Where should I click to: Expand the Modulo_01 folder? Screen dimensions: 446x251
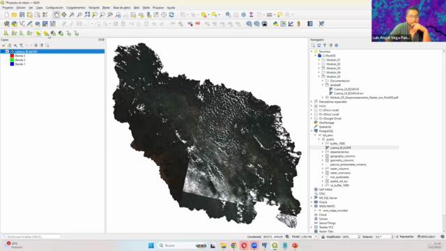pos(319,60)
